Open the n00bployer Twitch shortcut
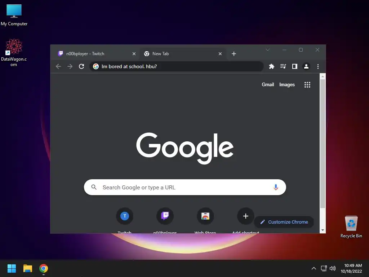Screen dimensions: 369x277 click(165, 216)
